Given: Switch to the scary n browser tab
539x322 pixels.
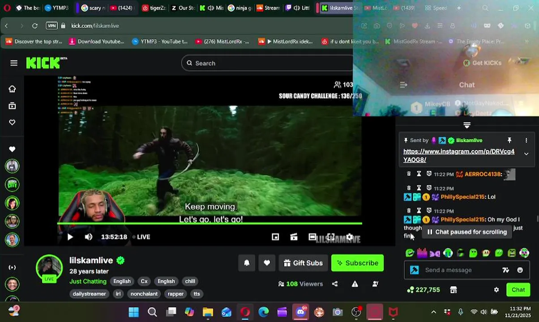Looking at the screenshot, I should coord(94,8).
